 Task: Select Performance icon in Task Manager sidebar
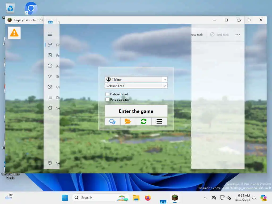[50, 55]
